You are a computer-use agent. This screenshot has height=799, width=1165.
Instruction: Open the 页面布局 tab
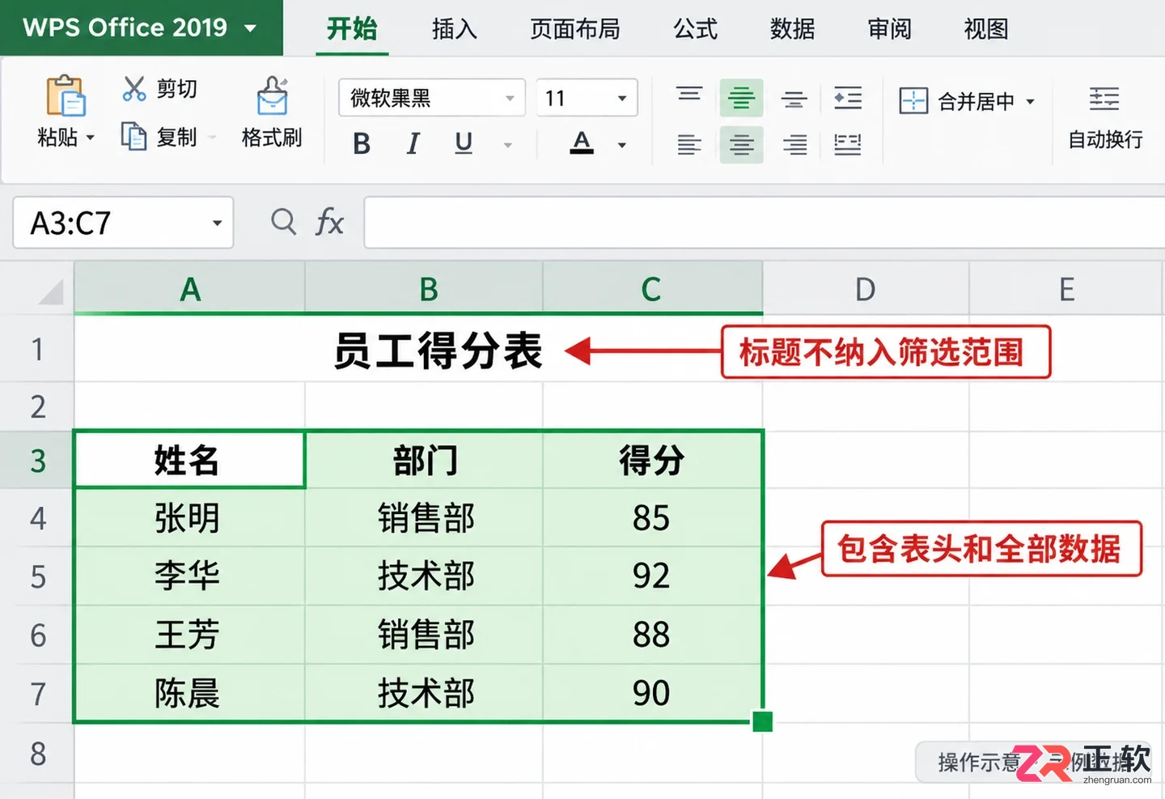click(574, 29)
